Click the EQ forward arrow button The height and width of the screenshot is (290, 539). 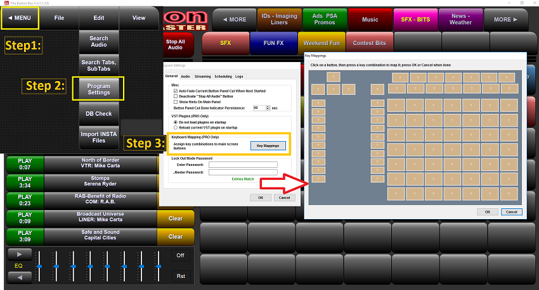pos(19,255)
